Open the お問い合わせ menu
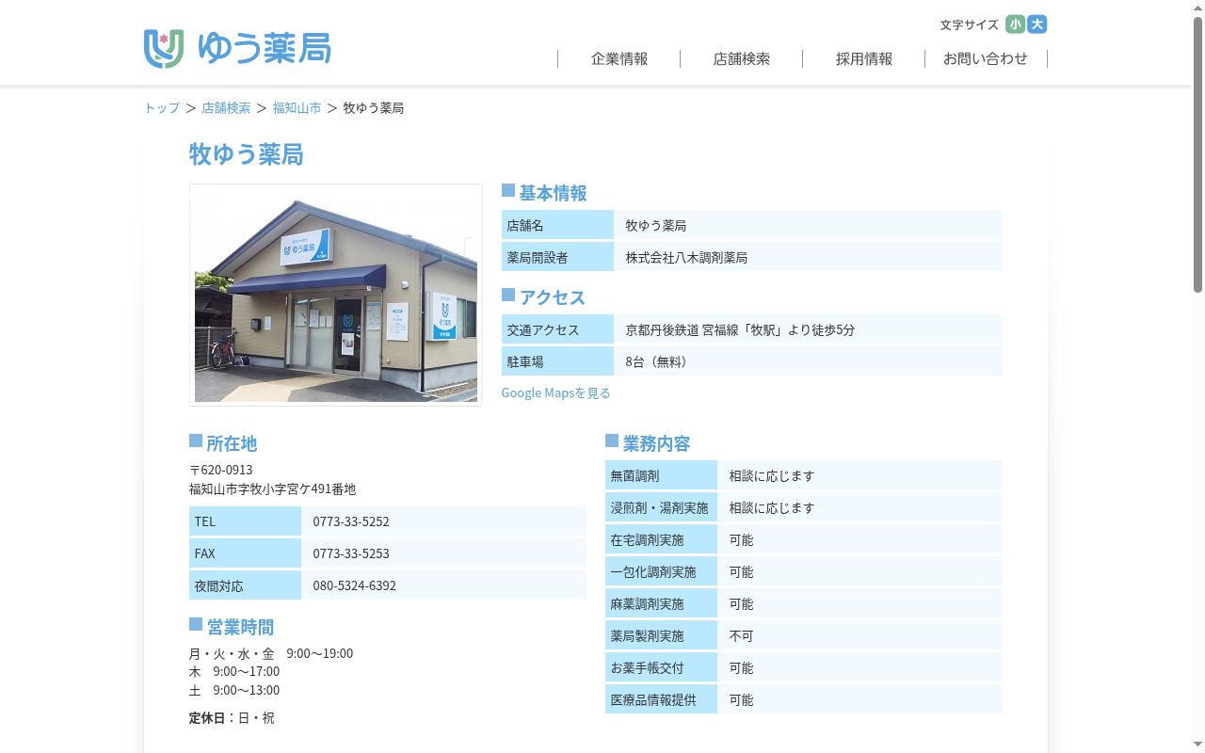Viewport: 1205px width, 753px height. (986, 58)
